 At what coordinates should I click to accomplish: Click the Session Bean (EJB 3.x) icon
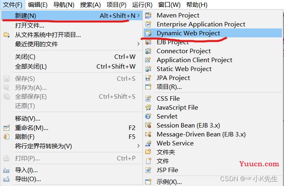149,125
